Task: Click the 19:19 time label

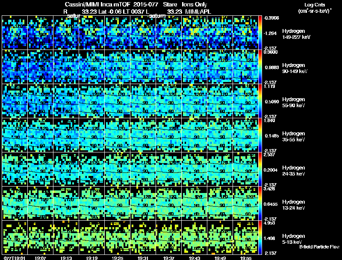Action: (x=91, y=258)
